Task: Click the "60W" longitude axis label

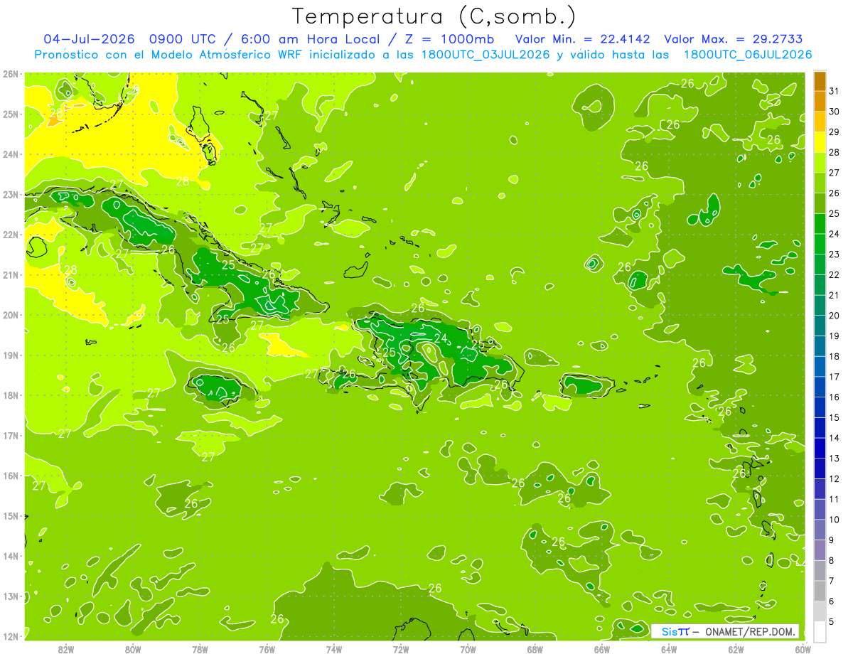Action: coord(803,649)
